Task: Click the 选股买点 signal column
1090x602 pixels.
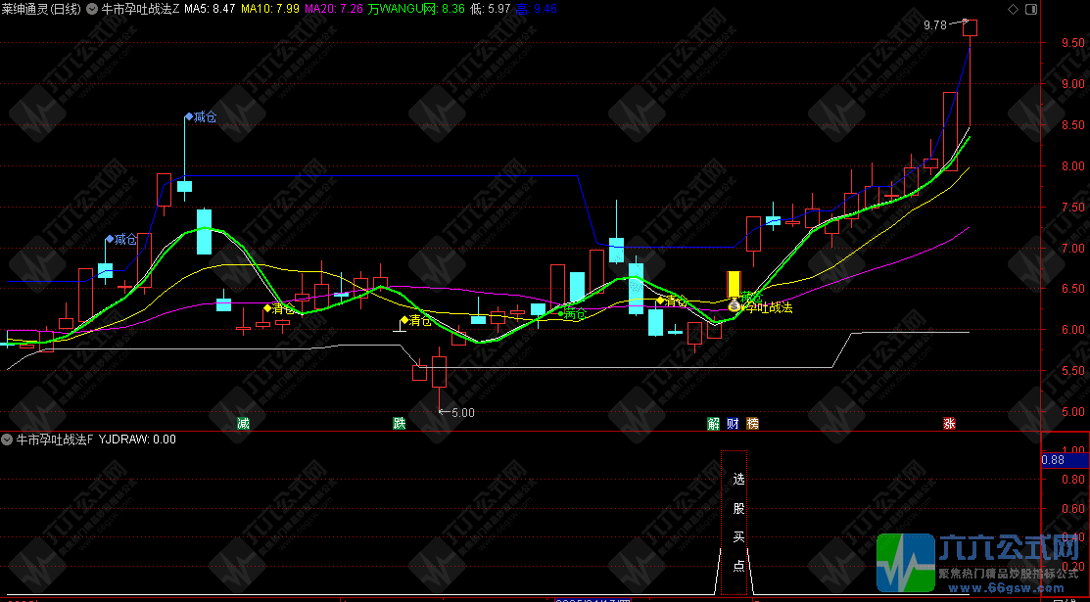Action: [737, 523]
